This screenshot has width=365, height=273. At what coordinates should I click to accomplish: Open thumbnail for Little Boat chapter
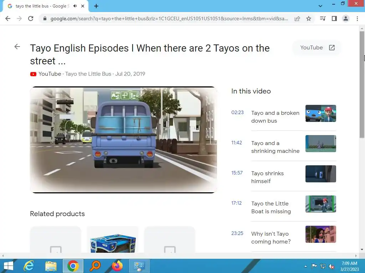(x=320, y=204)
